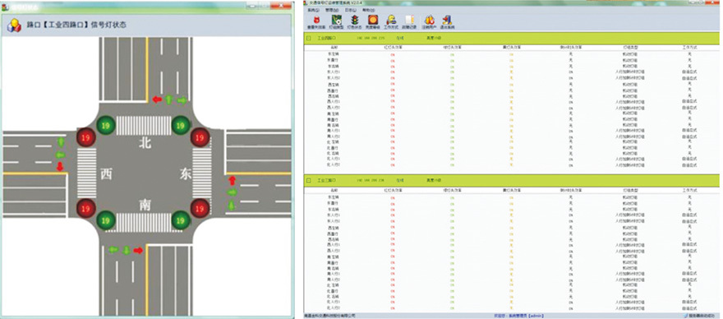Click the red left-turn arrow on north approach
Viewport: 723px width, 319px height.
[157, 99]
